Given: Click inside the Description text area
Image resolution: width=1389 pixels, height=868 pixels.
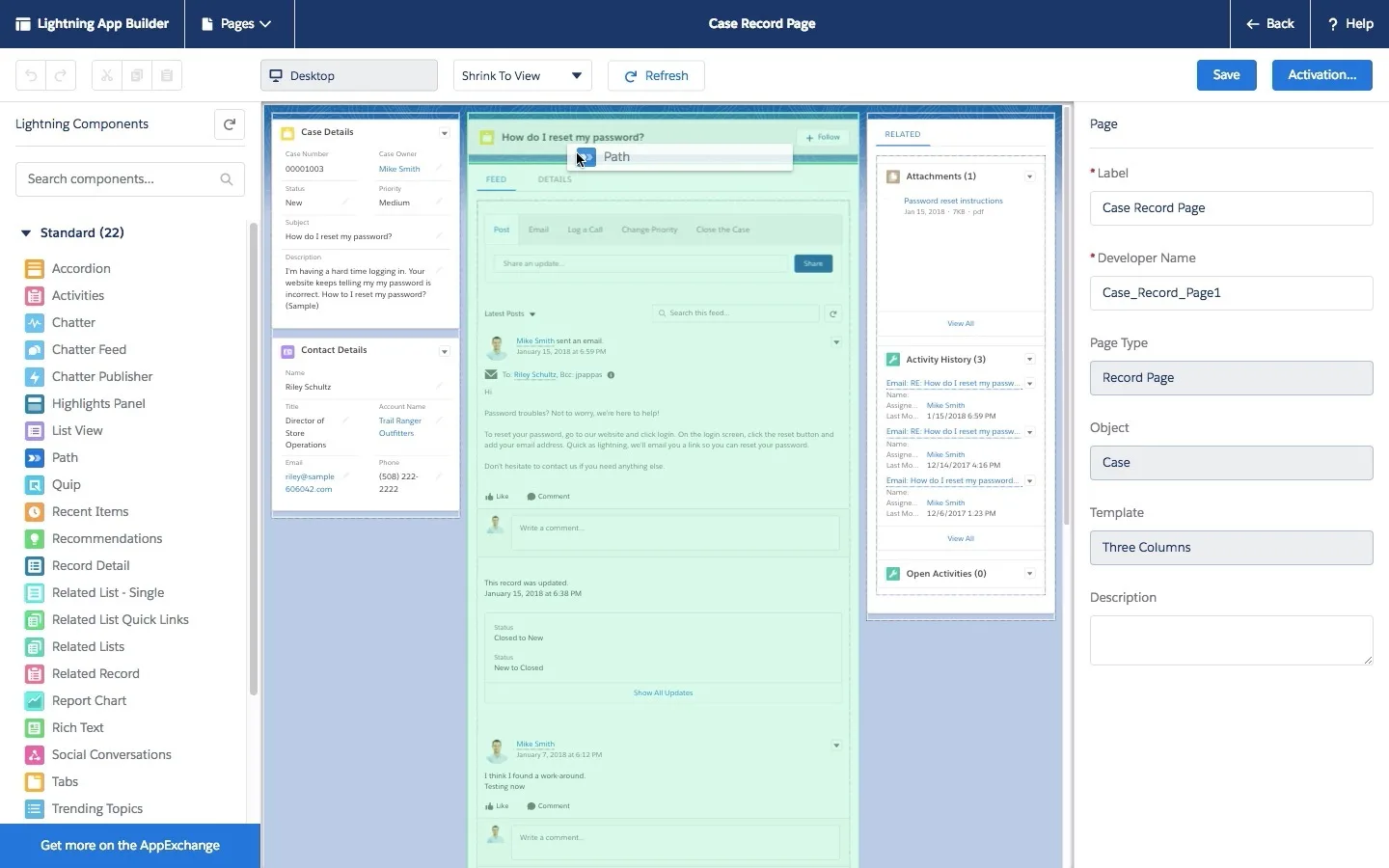Looking at the screenshot, I should pos(1231,640).
